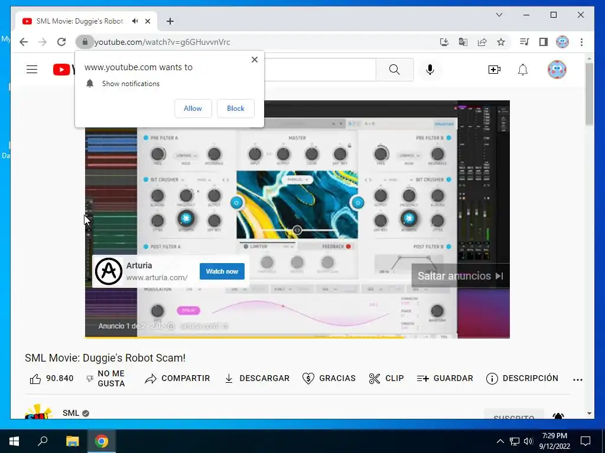Open the Windows Start menu
The image size is (605, 453).
point(14,441)
